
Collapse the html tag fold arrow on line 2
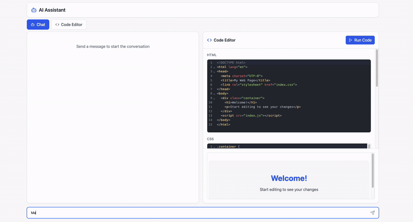tap(214, 67)
